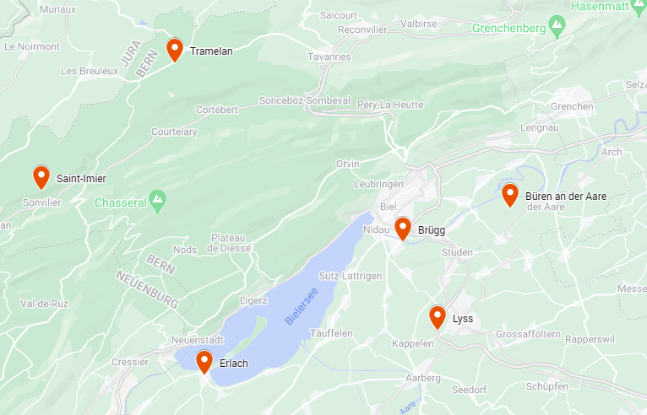Click the Brügg map marker

coord(403,229)
